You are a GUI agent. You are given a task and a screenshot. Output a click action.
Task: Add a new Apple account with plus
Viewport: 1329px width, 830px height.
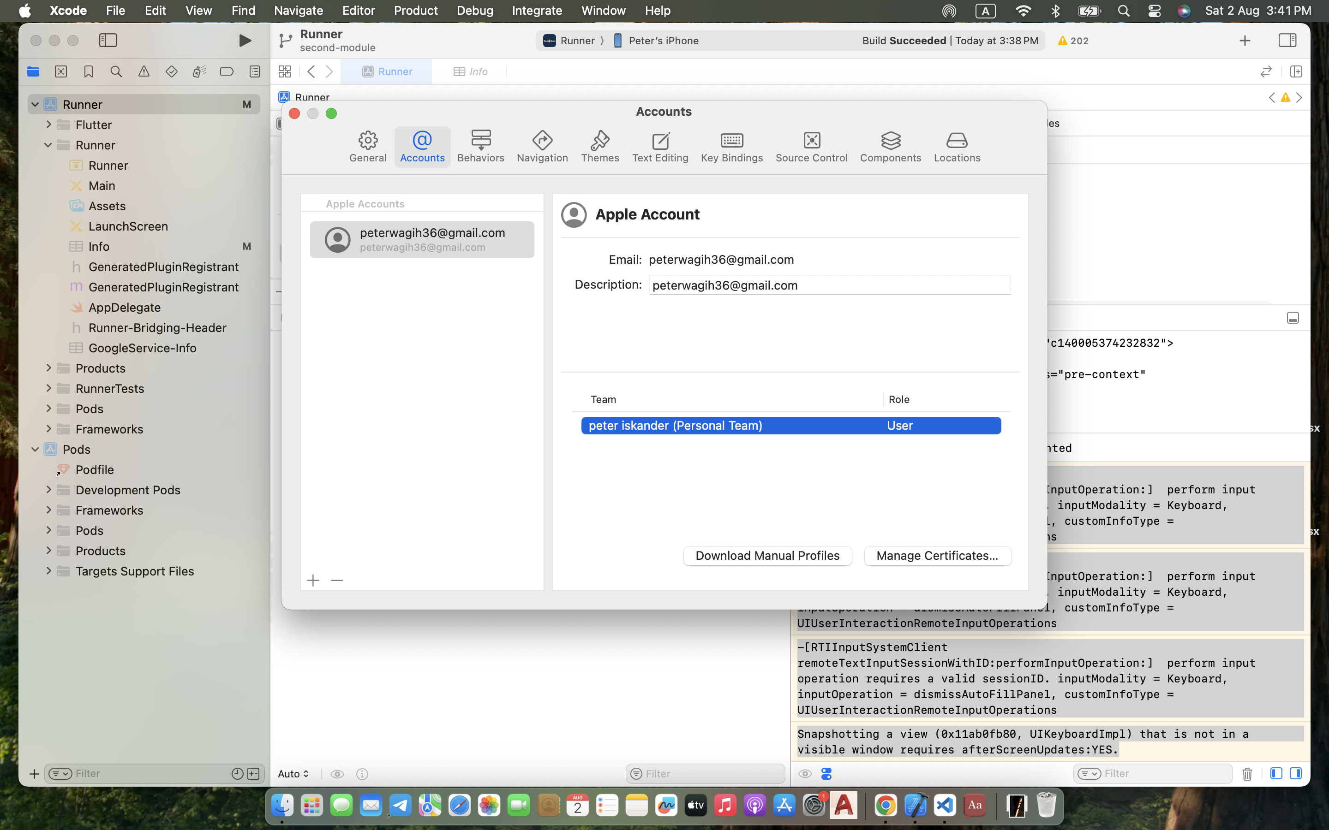click(x=313, y=580)
